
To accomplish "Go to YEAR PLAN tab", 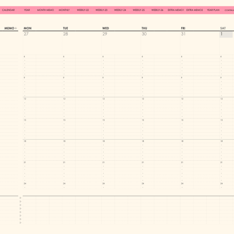I will tap(213, 10).
